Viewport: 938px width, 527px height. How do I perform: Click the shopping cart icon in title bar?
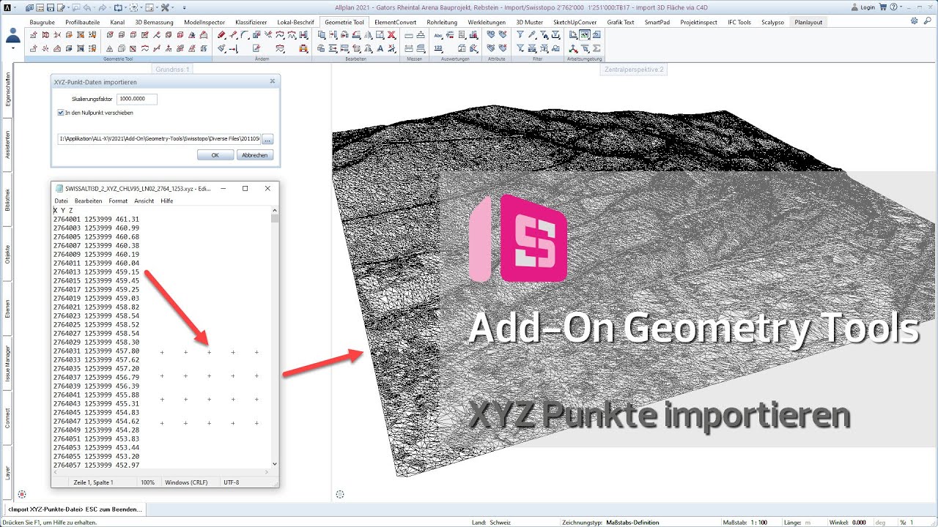[x=882, y=7]
